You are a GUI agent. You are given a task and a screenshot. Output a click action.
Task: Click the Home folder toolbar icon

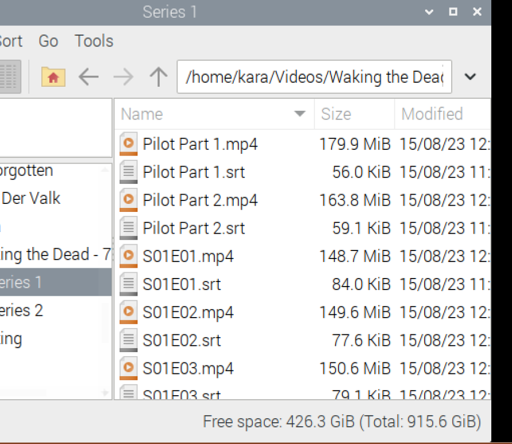tap(53, 76)
